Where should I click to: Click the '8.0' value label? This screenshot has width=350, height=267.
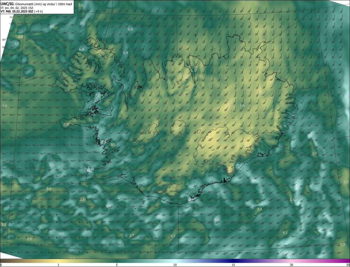217,219
